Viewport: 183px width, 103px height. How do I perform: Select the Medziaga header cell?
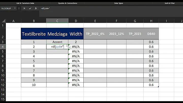tap(57, 34)
